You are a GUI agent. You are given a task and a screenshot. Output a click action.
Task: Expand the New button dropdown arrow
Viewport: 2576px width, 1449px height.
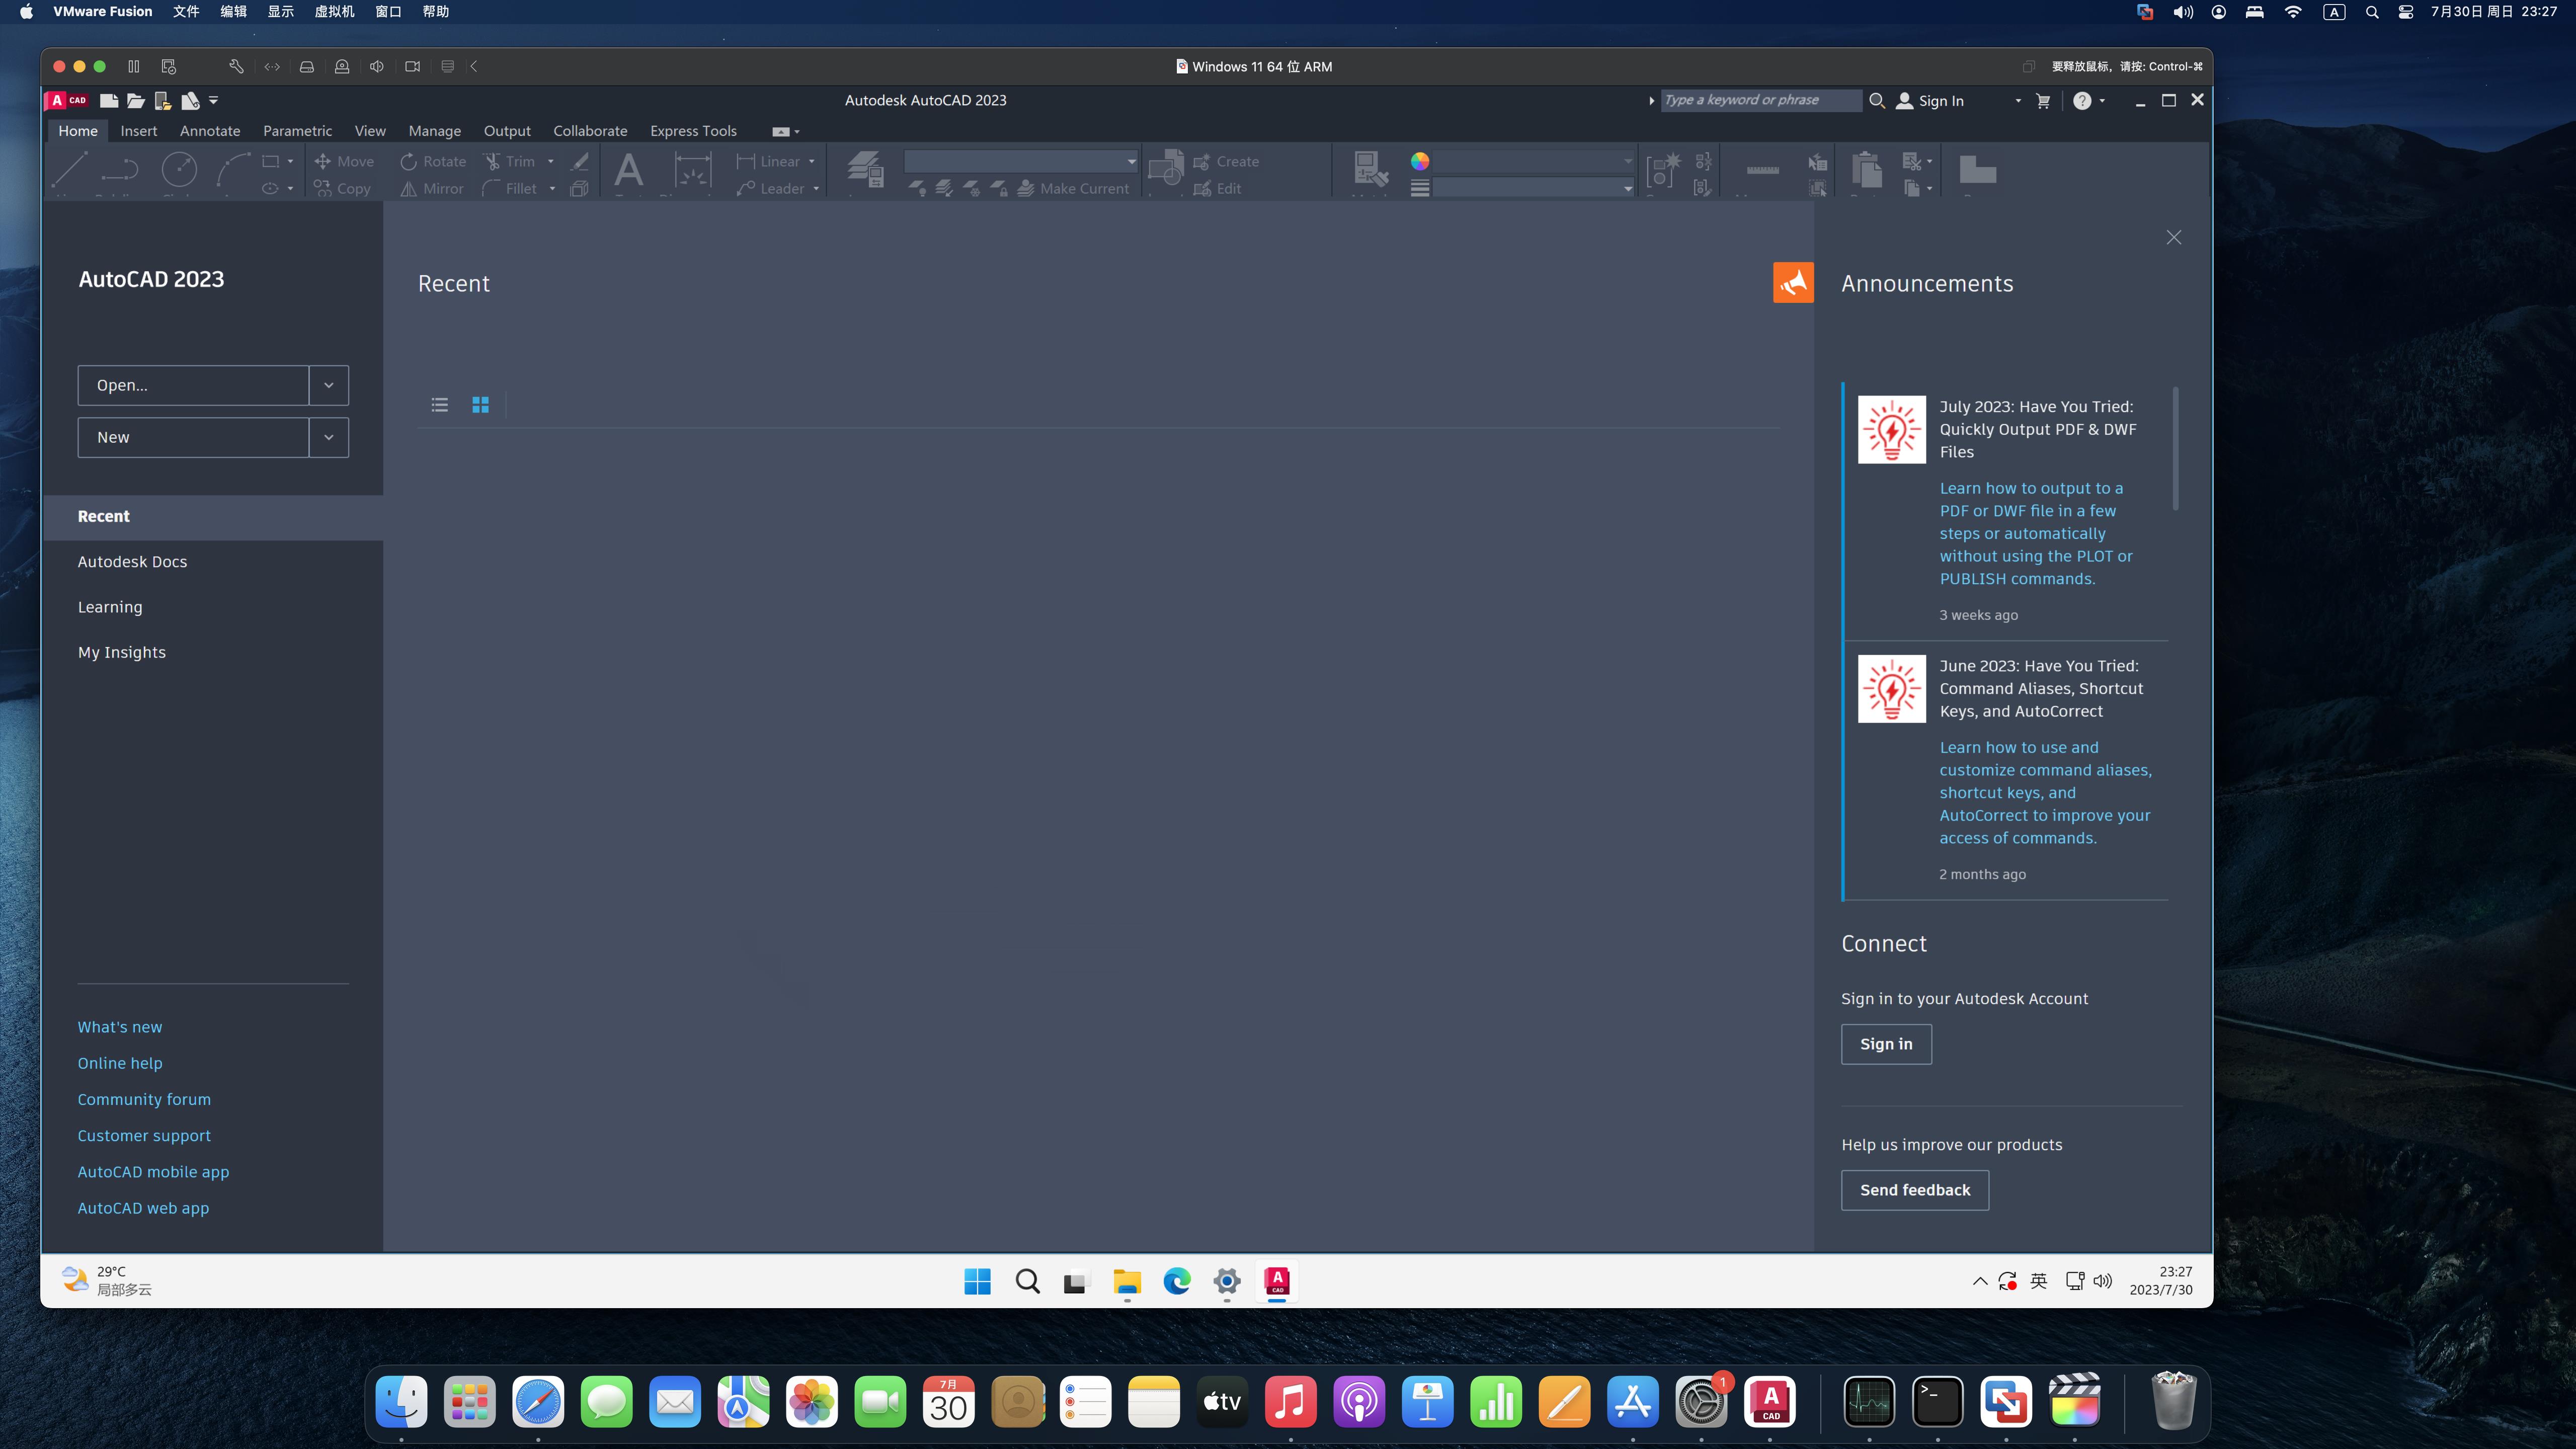click(x=328, y=437)
